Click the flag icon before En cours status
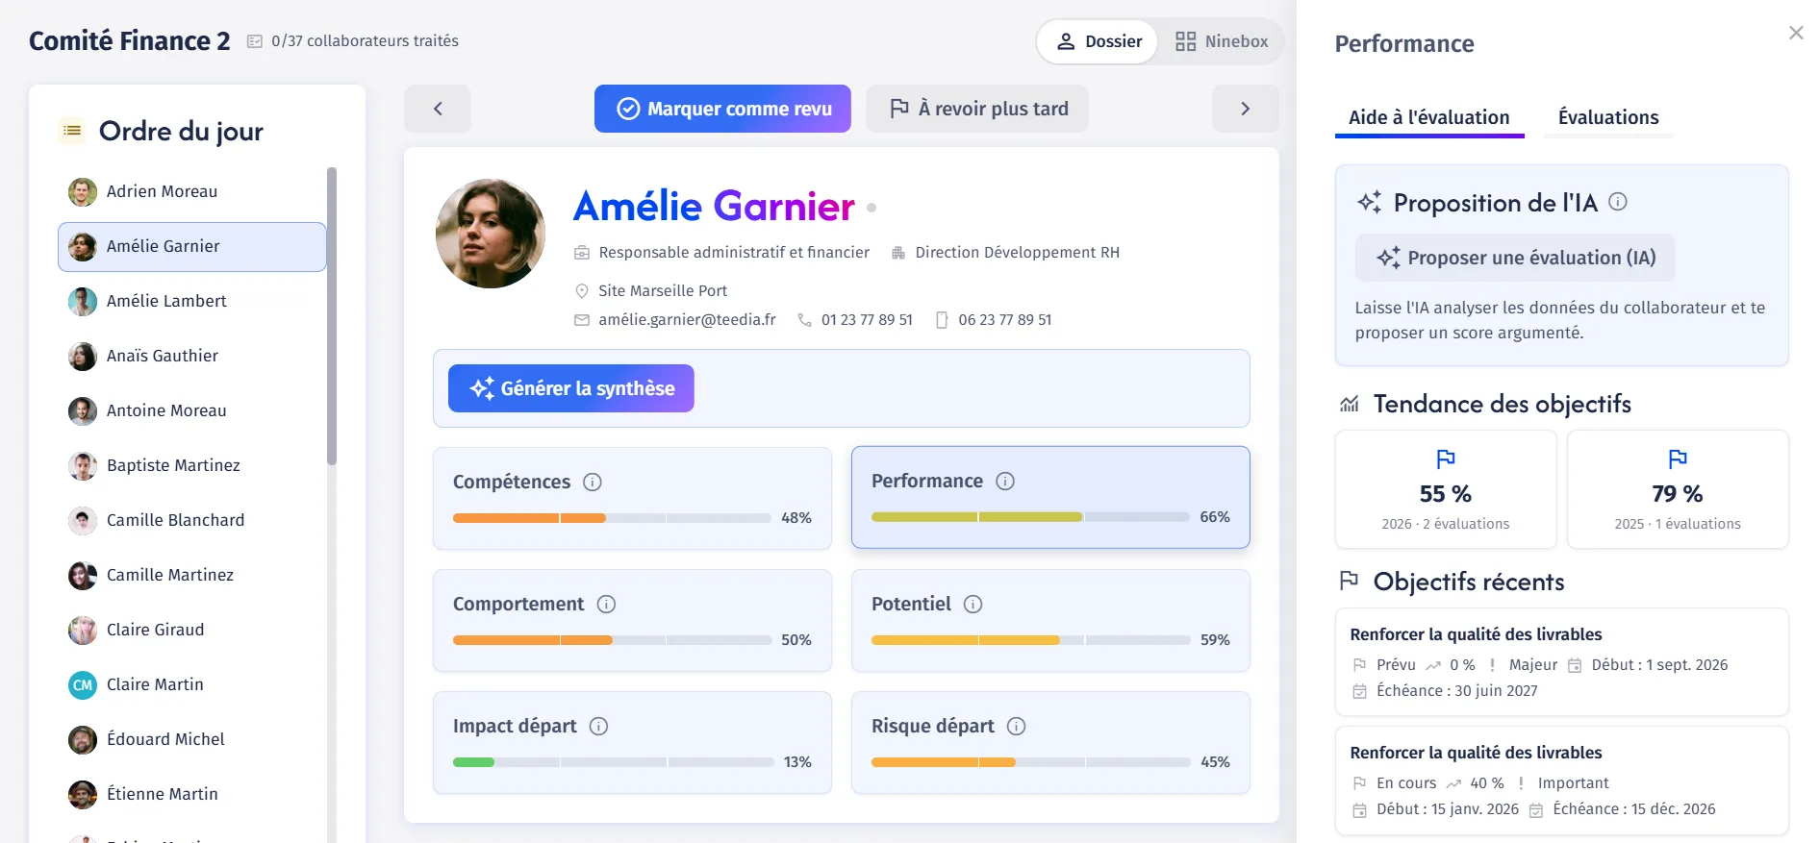 pyautogui.click(x=1359, y=783)
